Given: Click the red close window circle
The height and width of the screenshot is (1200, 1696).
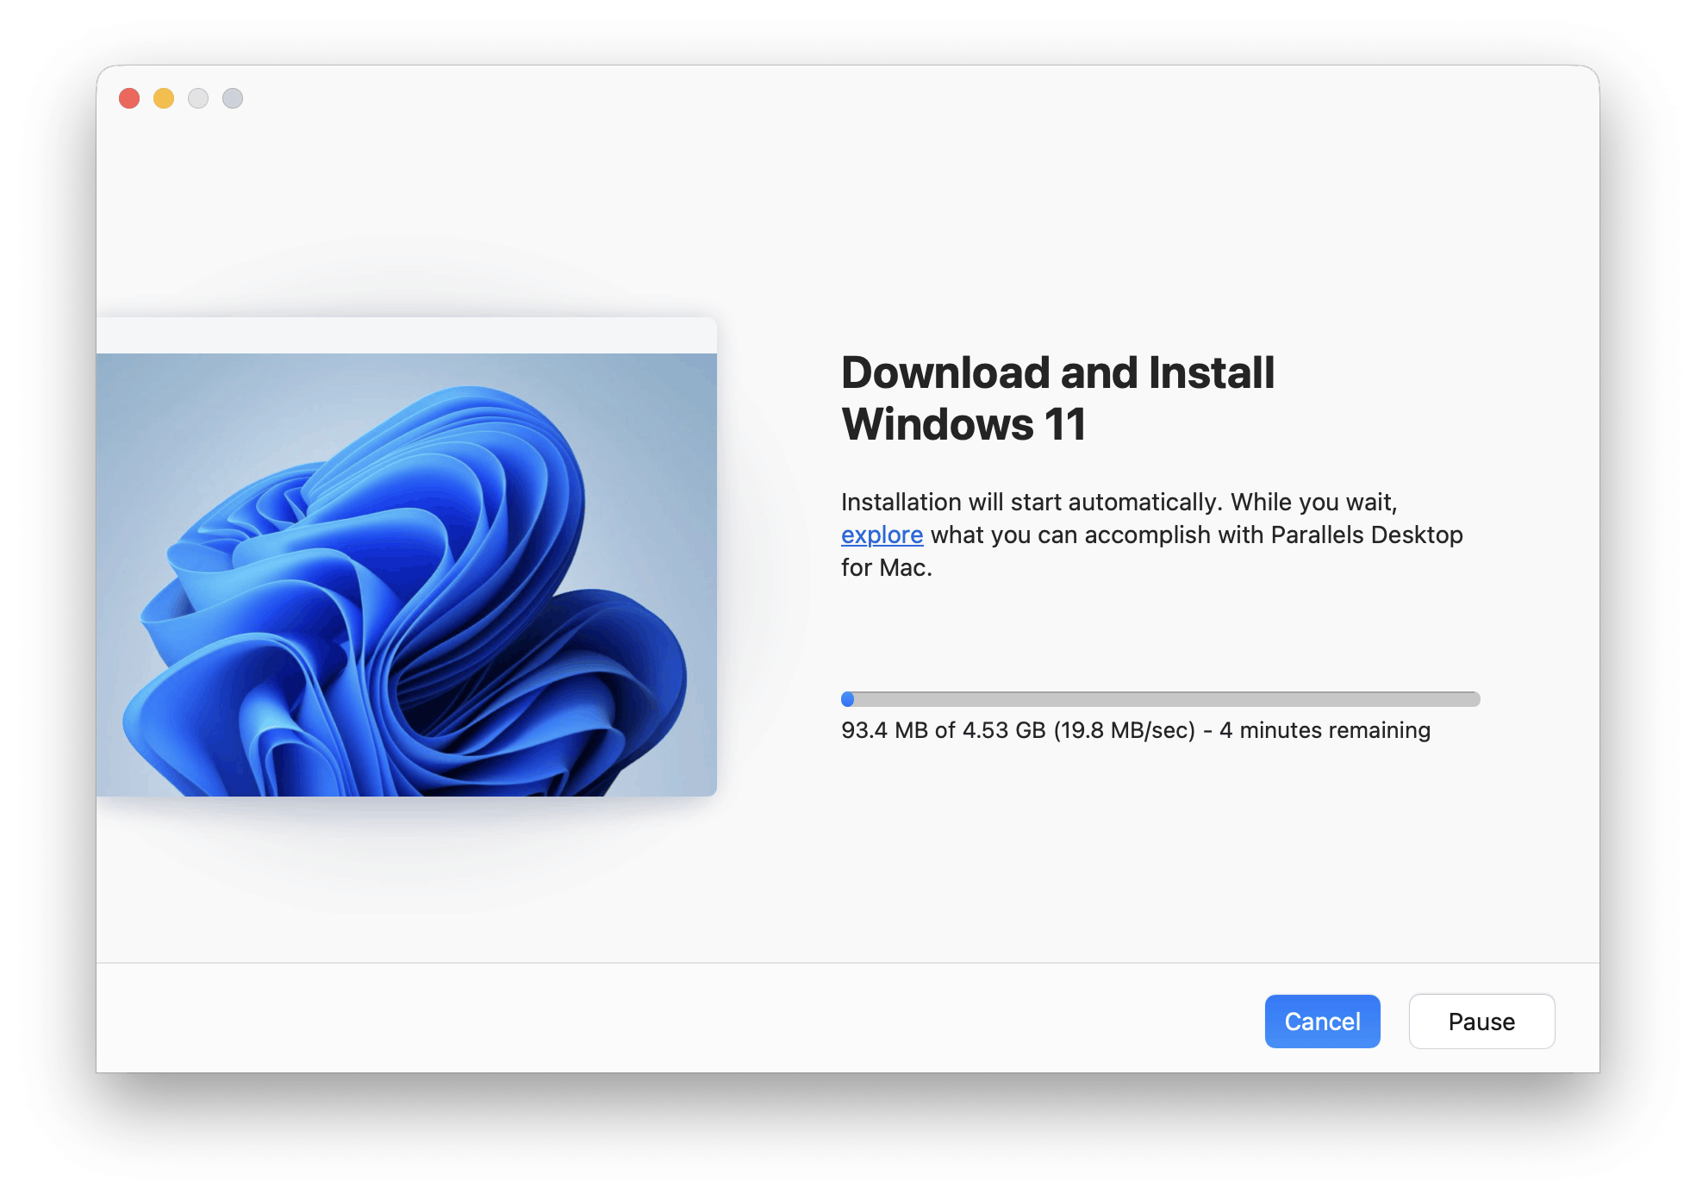Looking at the screenshot, I should [x=129, y=99].
